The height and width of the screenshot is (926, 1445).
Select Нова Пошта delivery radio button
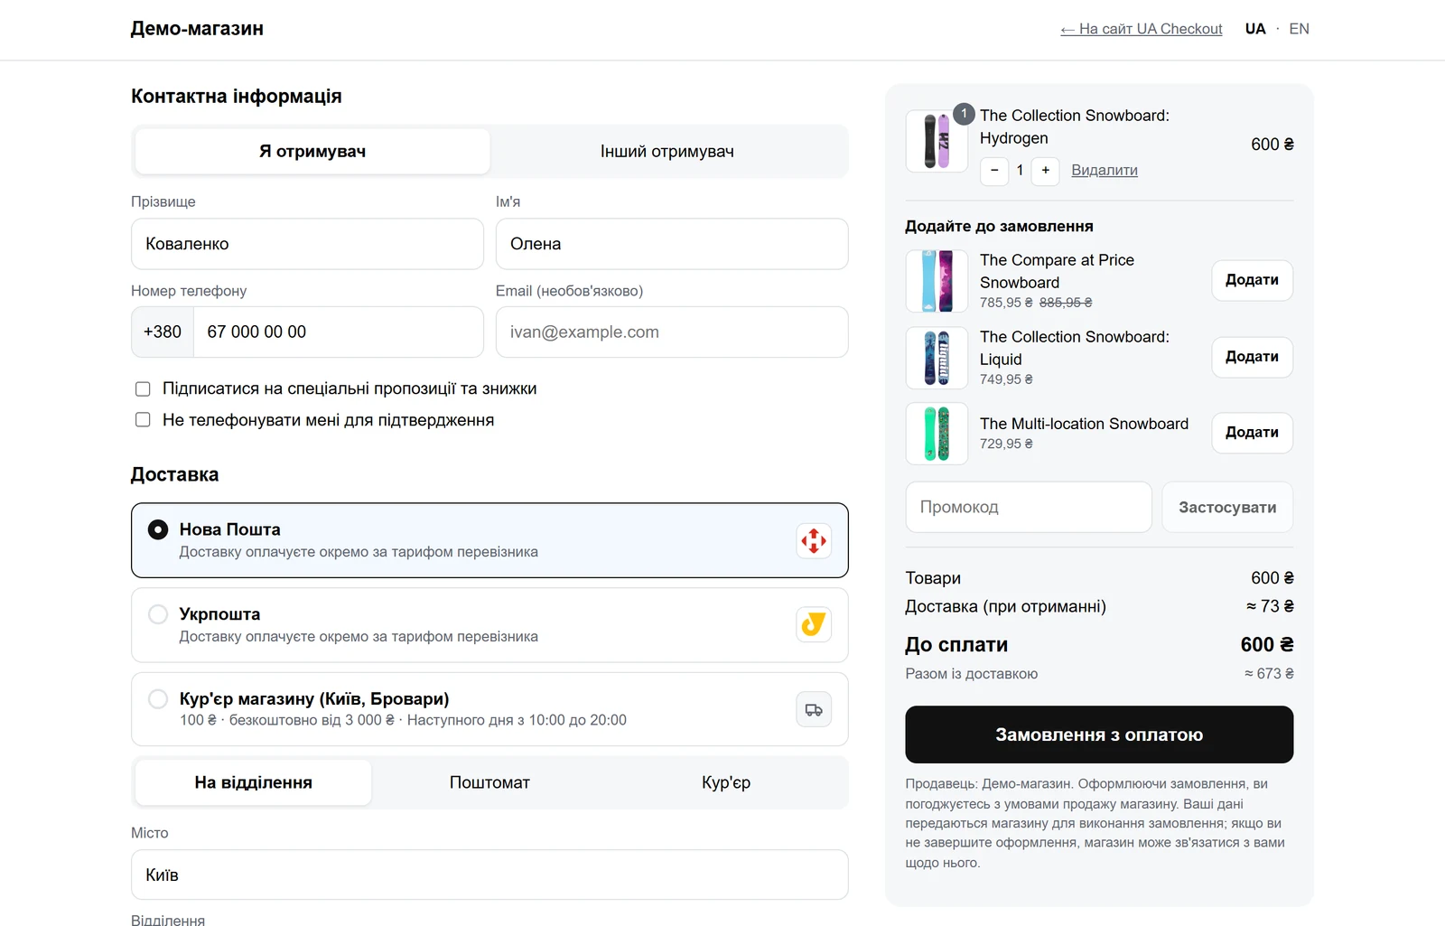[158, 529]
